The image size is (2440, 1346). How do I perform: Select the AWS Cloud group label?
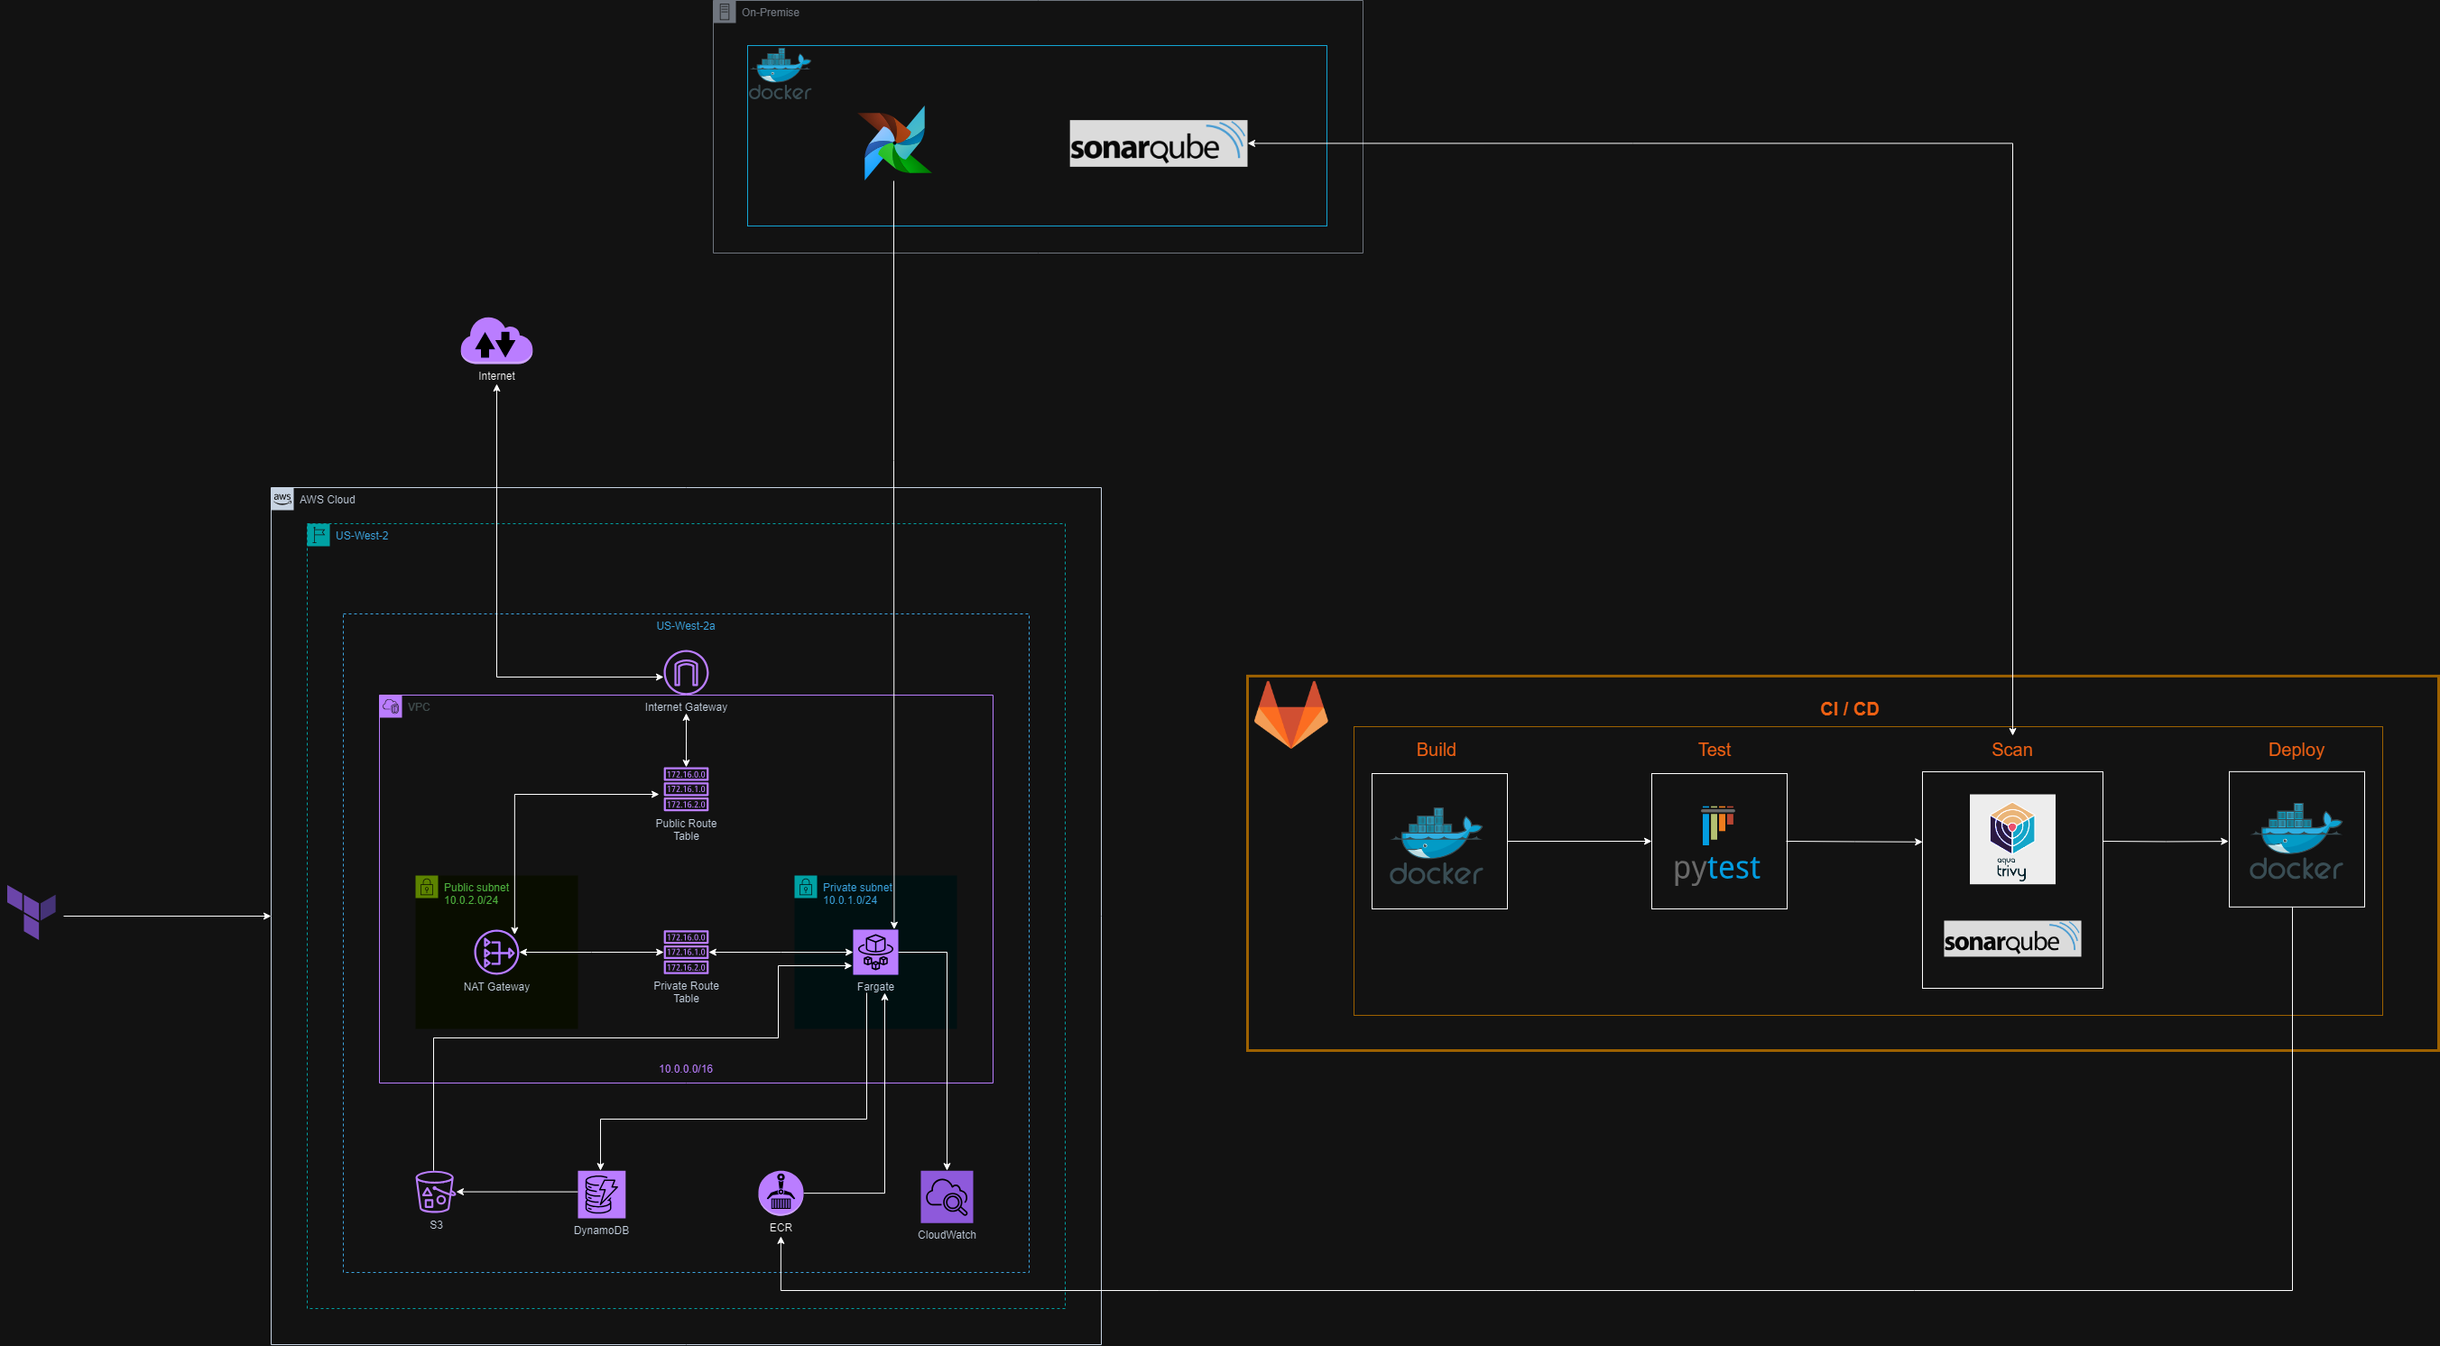pos(327,499)
